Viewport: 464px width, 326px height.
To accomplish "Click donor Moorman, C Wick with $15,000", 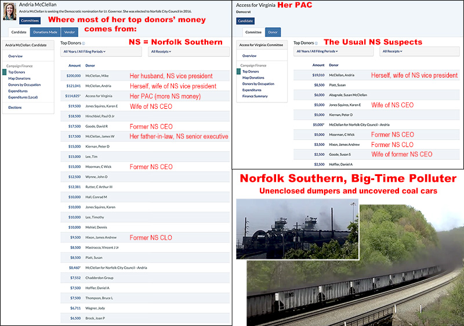I will (98, 167).
